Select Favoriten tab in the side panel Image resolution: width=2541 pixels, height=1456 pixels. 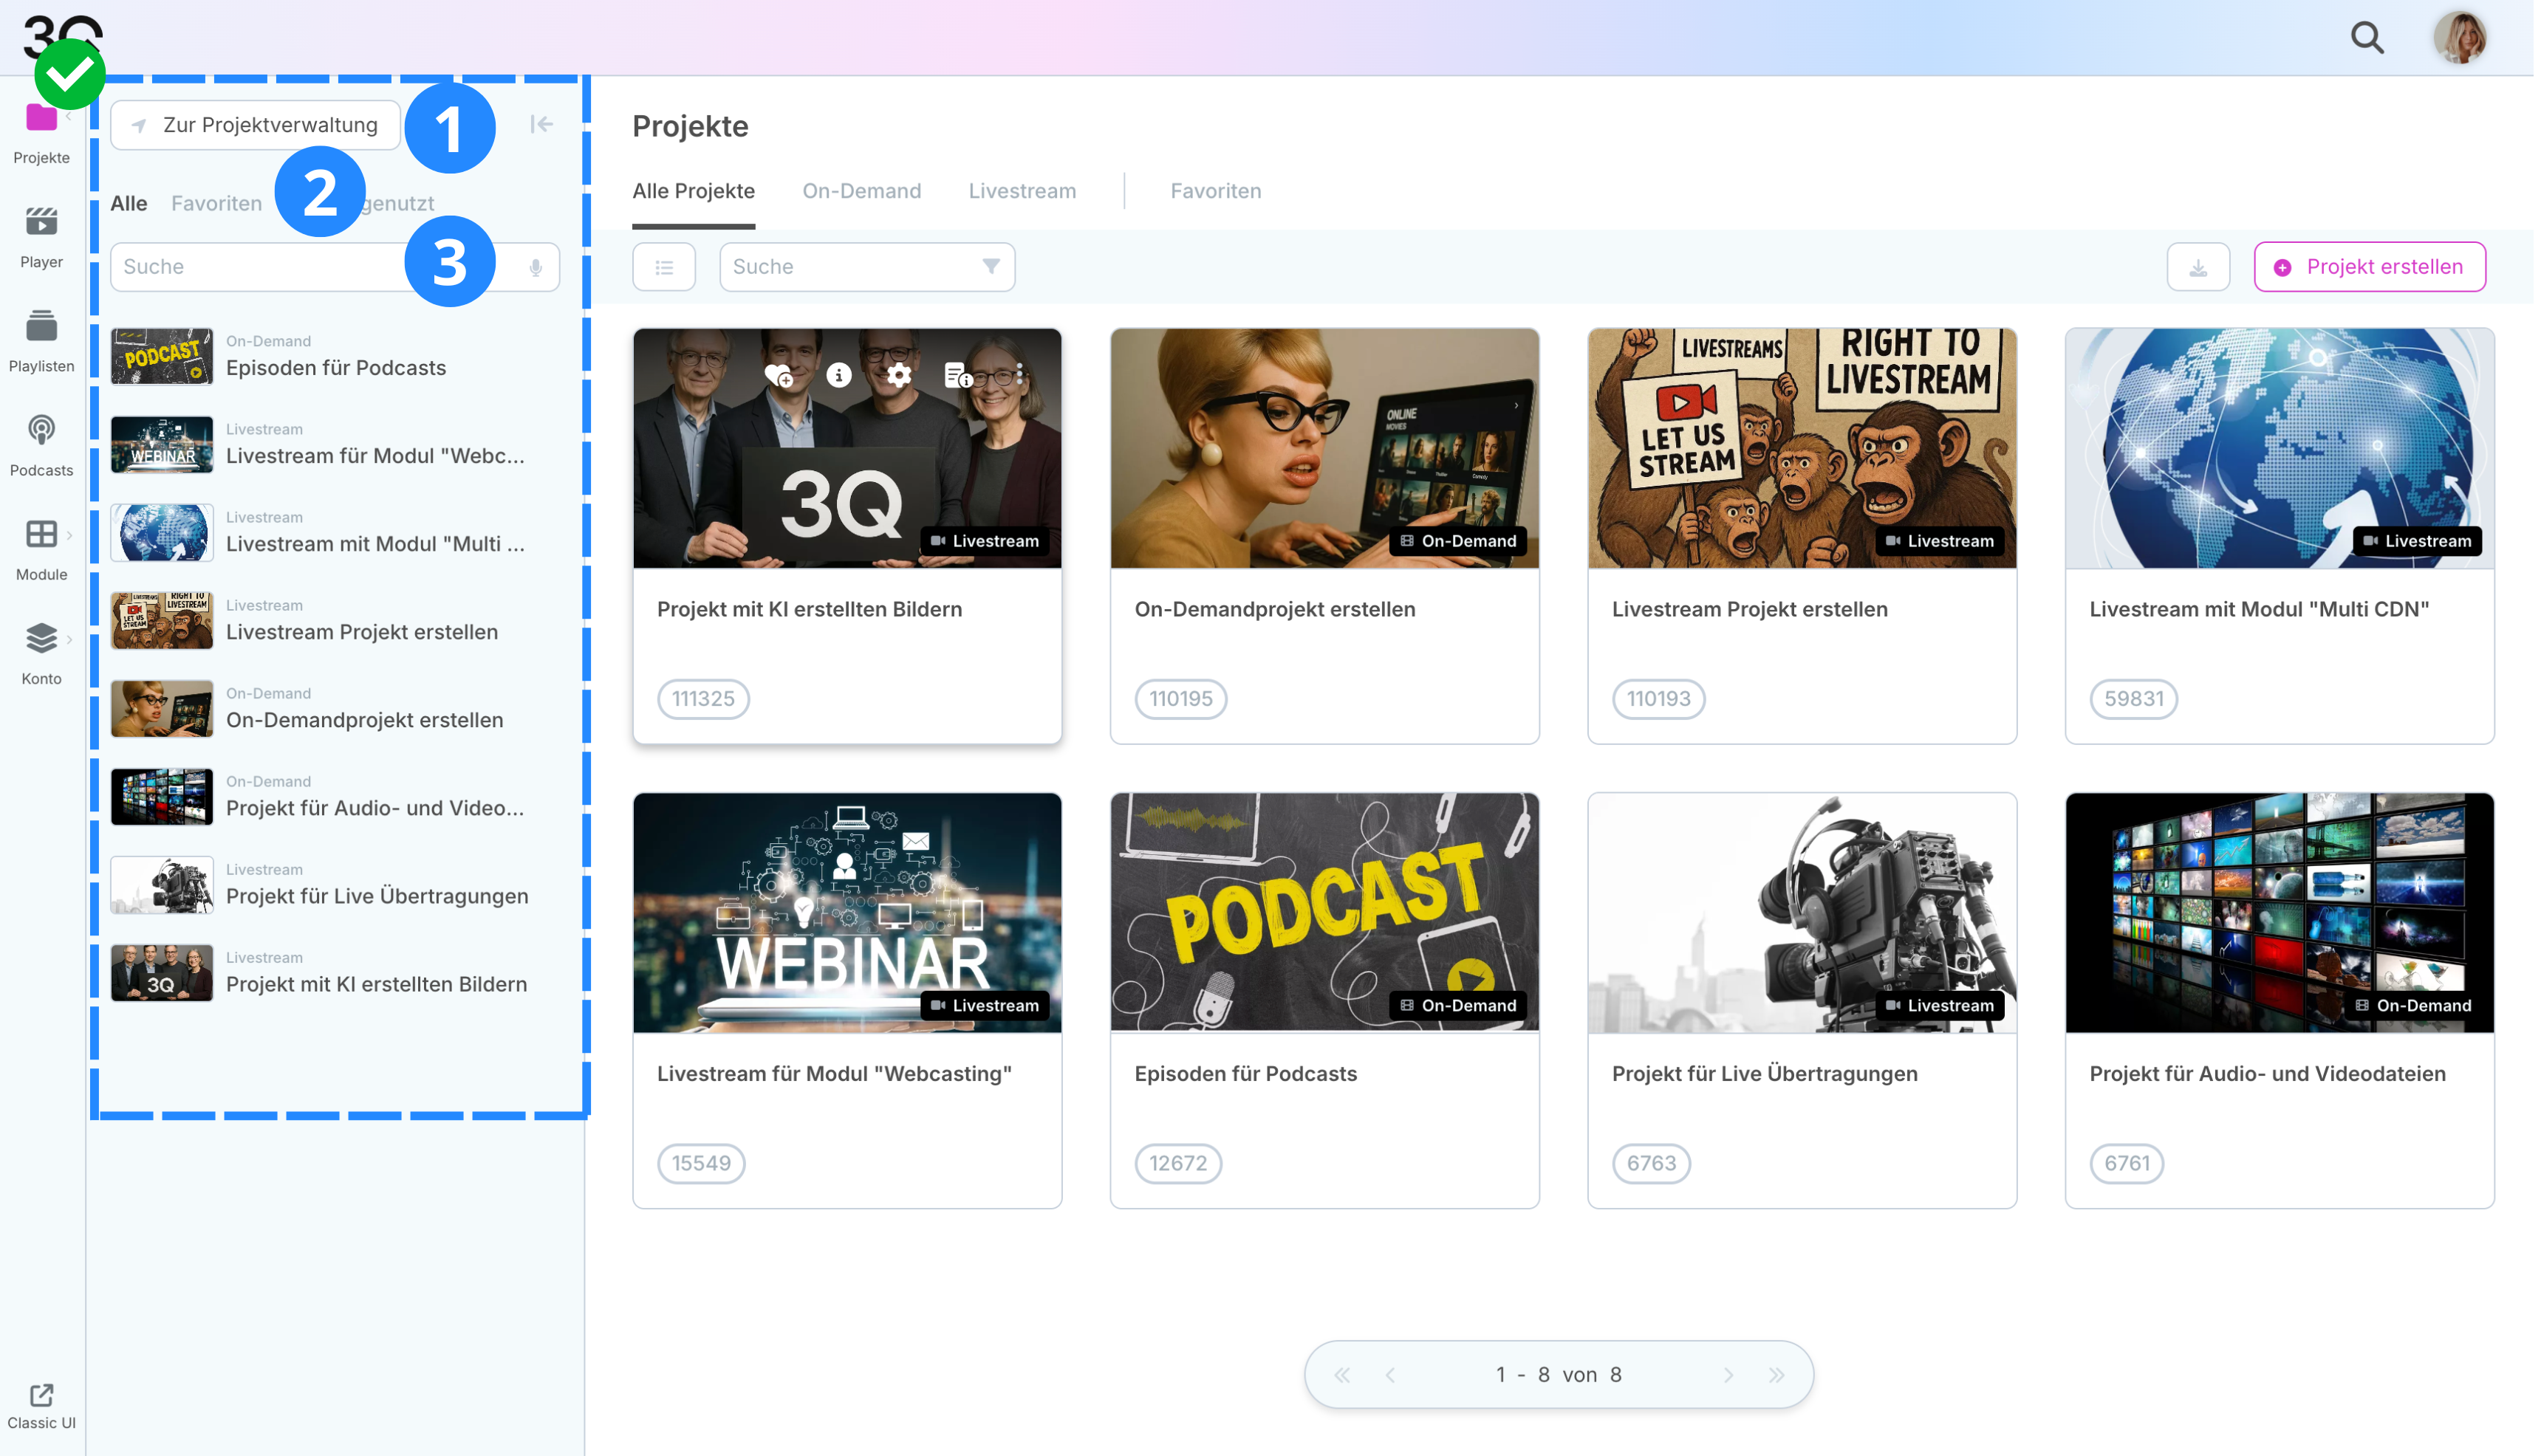216,204
